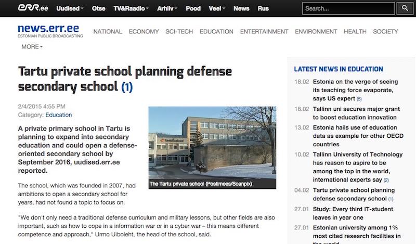The height and width of the screenshot is (244, 416).
Task: Go to the EDUCATION section
Action: pos(216,32)
